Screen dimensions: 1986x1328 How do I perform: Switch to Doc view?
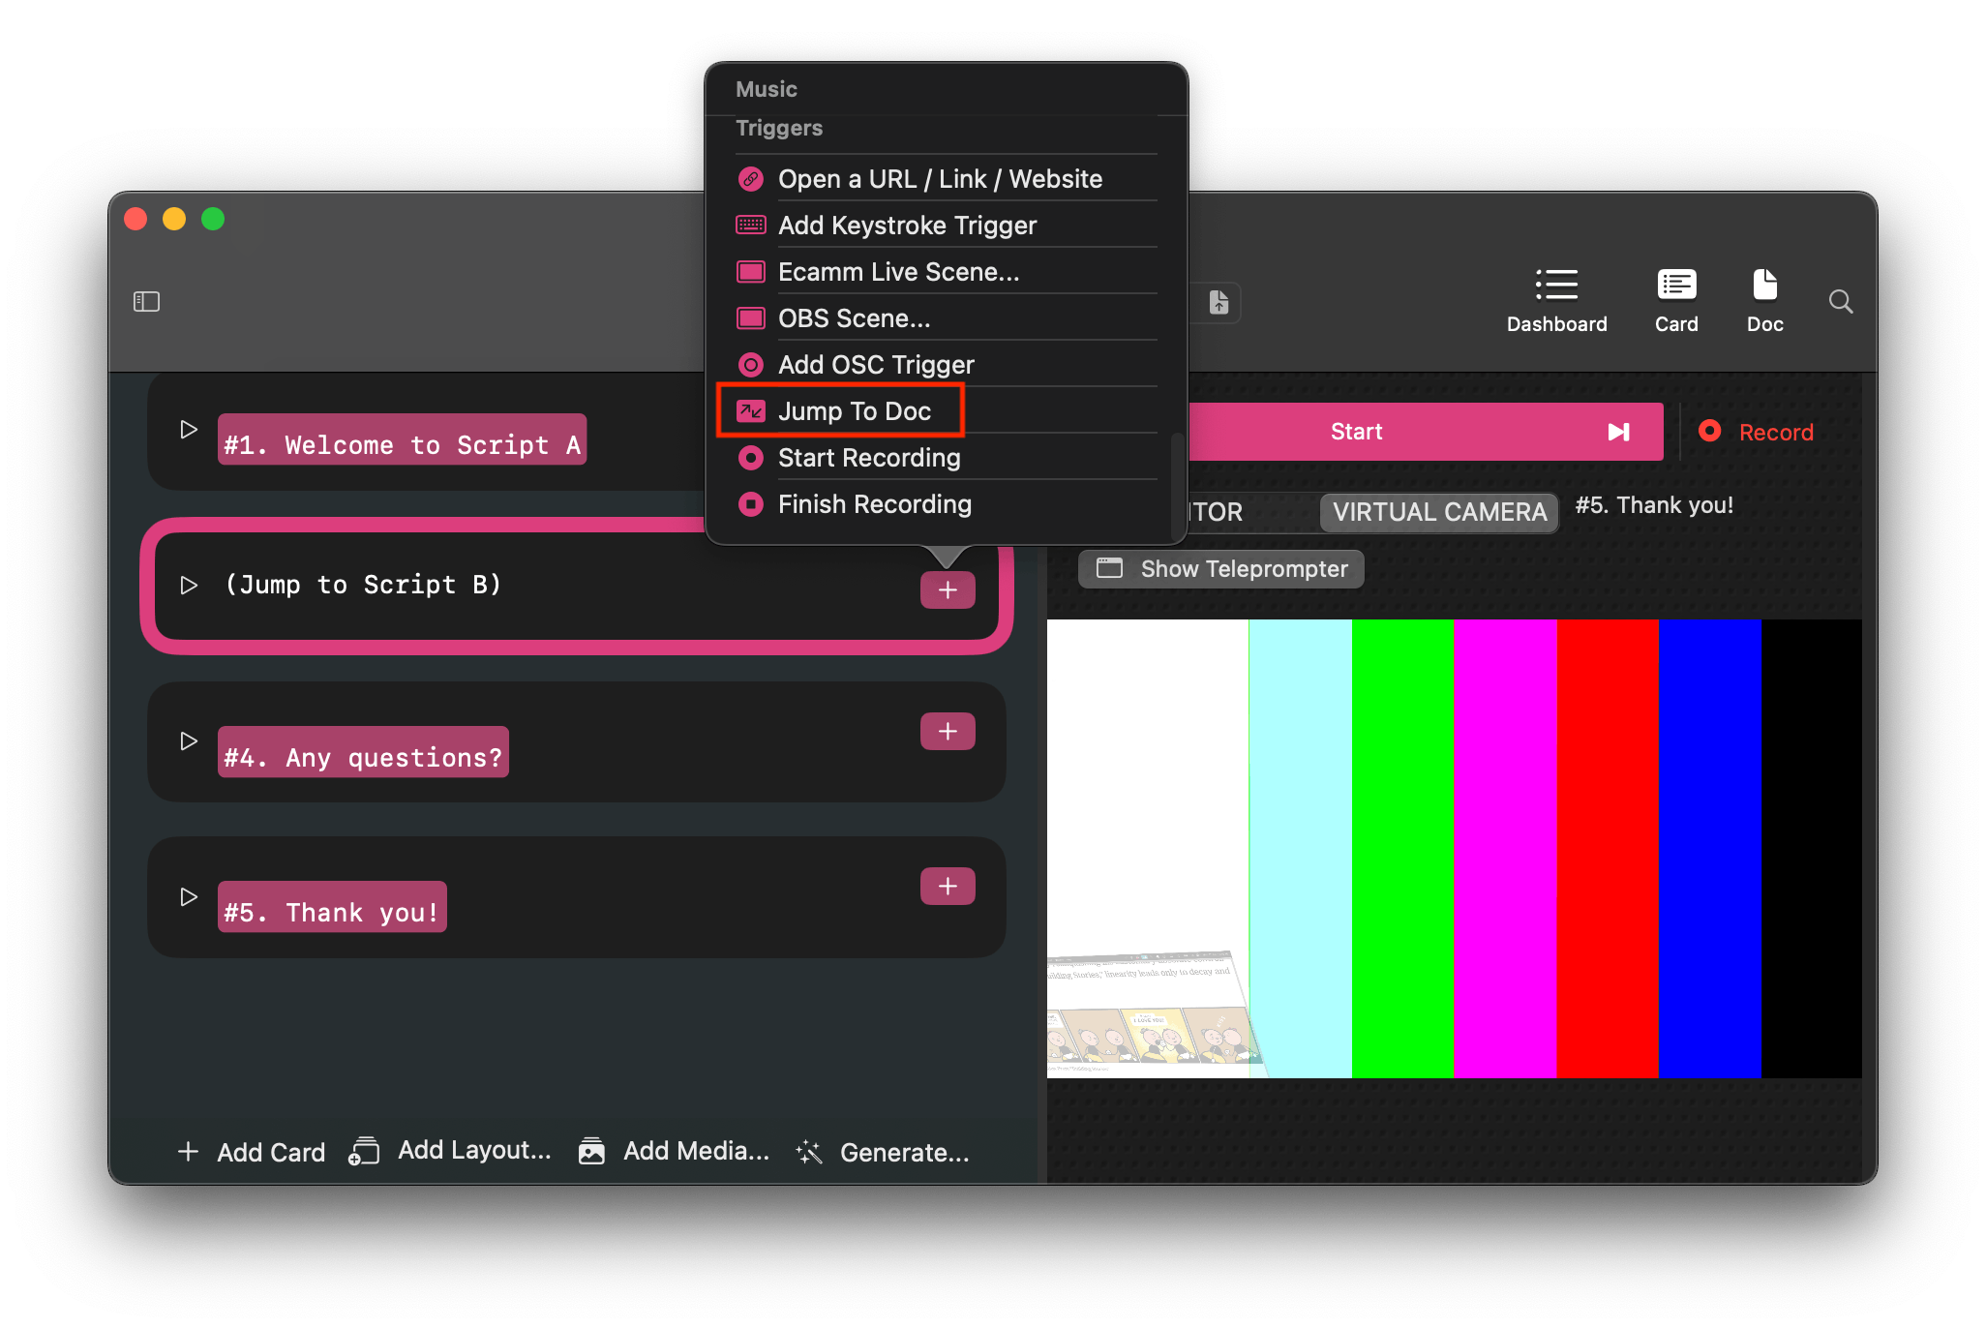click(1764, 301)
